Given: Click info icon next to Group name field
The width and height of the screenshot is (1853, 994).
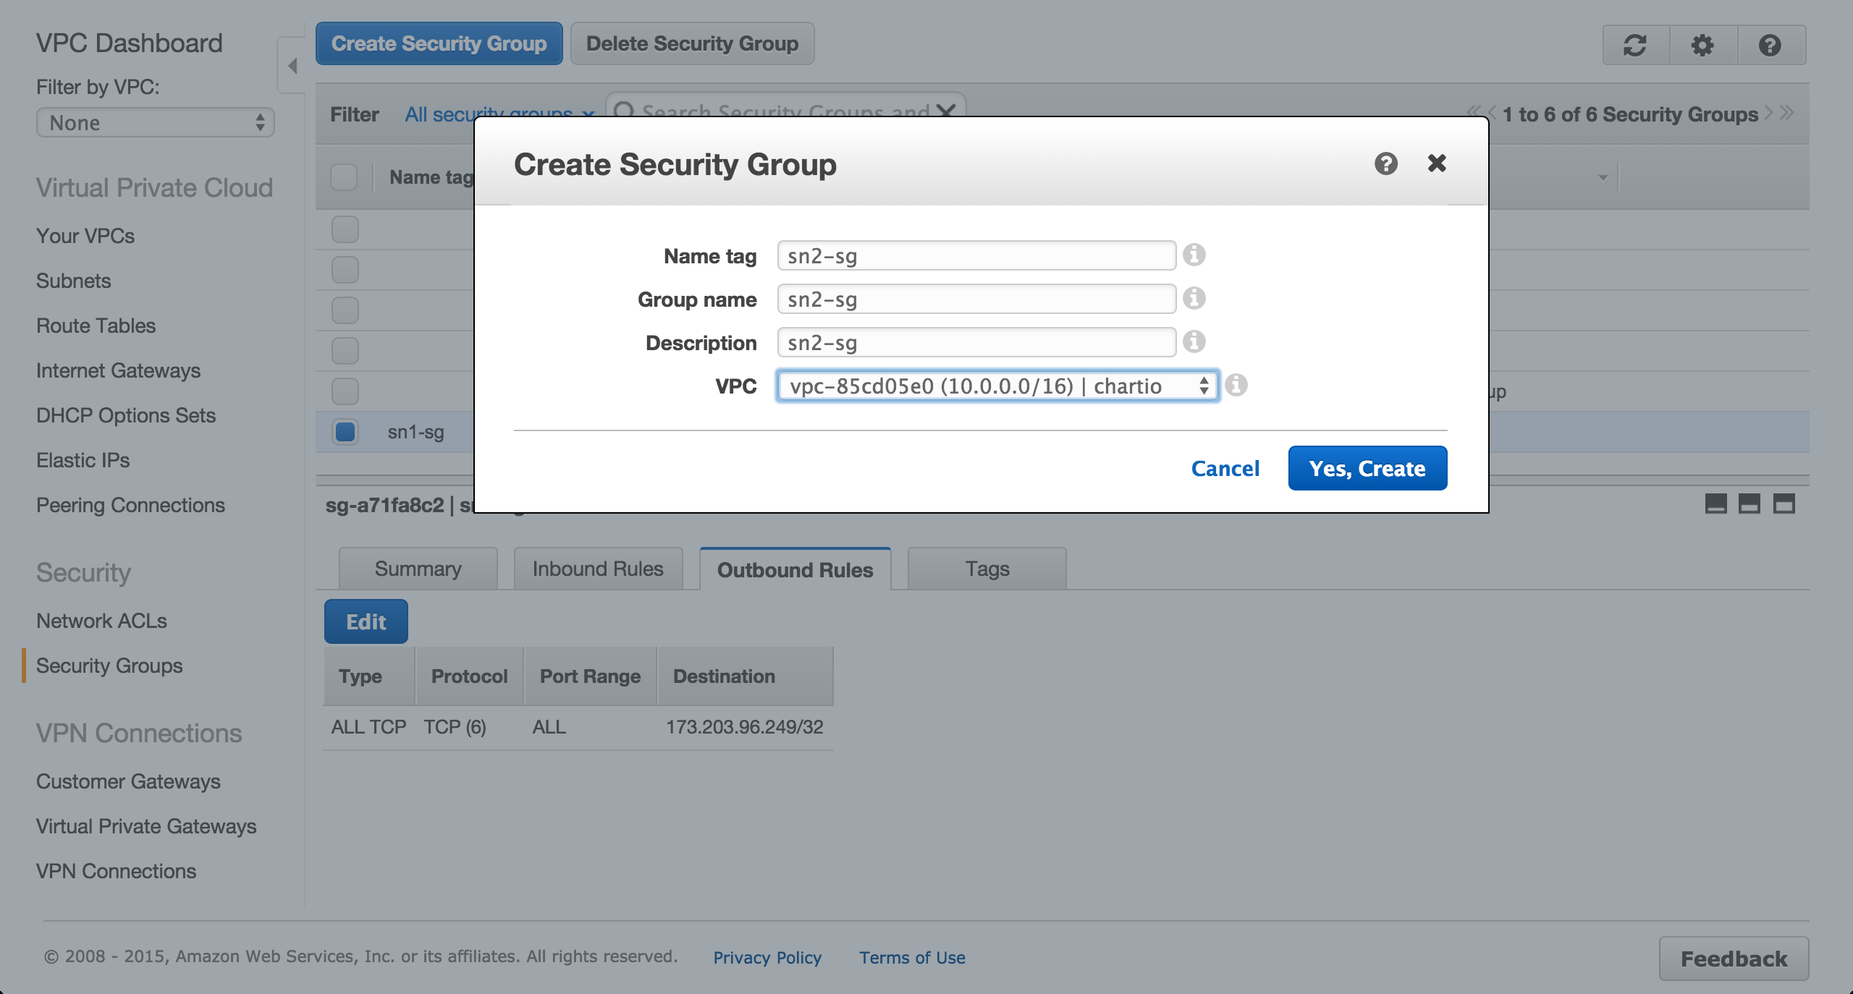Looking at the screenshot, I should pos(1194,298).
